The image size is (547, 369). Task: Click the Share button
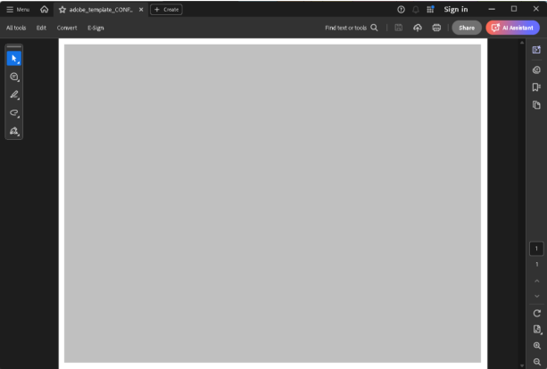(x=467, y=28)
